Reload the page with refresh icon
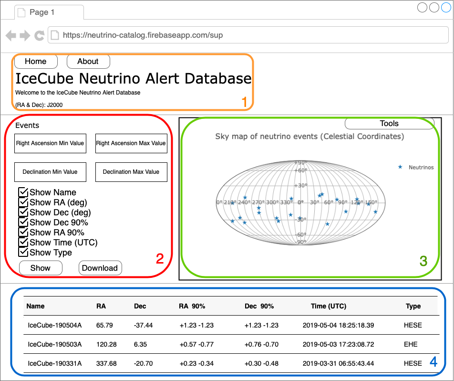The width and height of the screenshot is (454, 381). 39,35
